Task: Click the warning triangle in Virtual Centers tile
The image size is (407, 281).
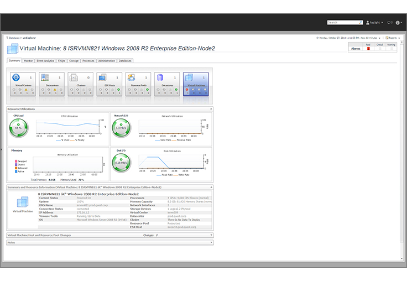Action: coord(26,90)
